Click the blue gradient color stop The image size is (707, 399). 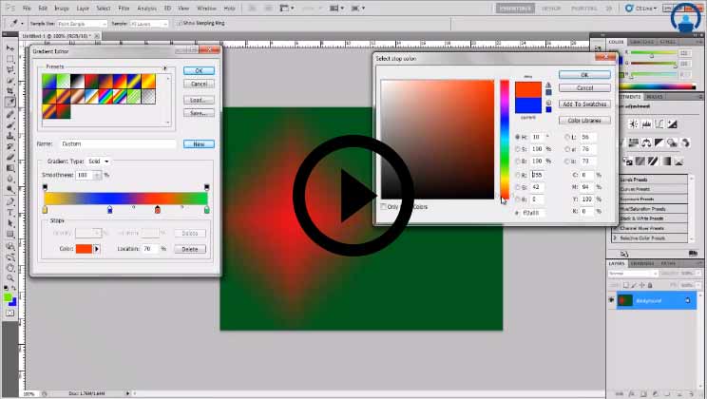[109, 209]
